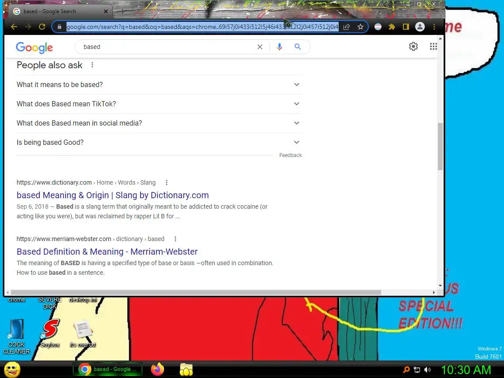Screen dimensions: 504x378
Task: Expand "Is being based Good?" question
Action: point(159,142)
